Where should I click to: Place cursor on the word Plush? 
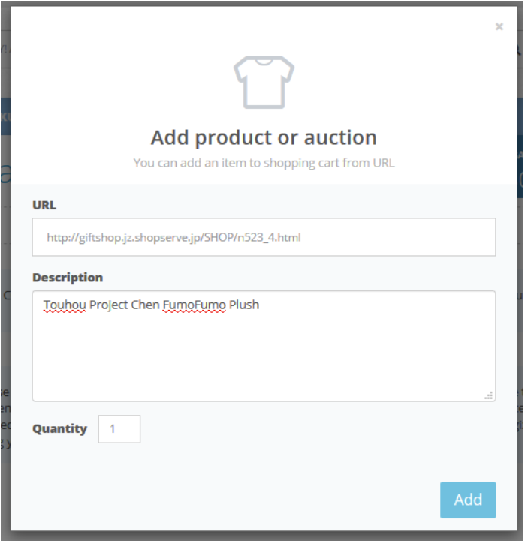[x=244, y=305]
